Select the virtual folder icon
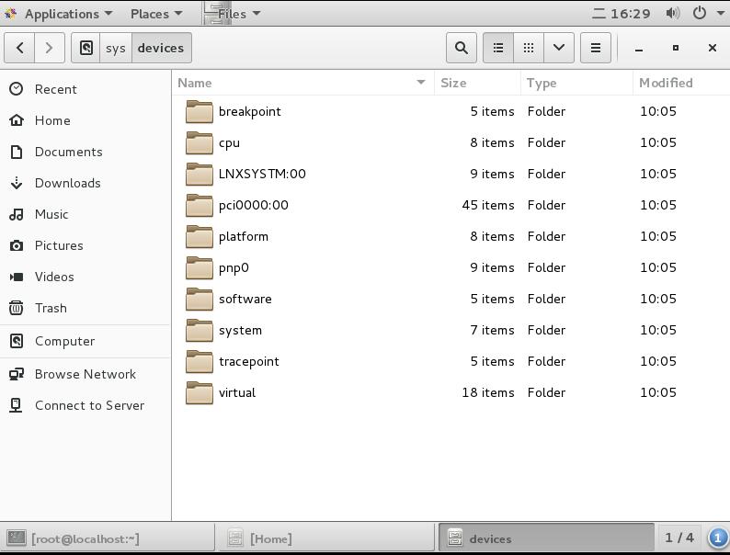Image resolution: width=730 pixels, height=555 pixels. 200,392
